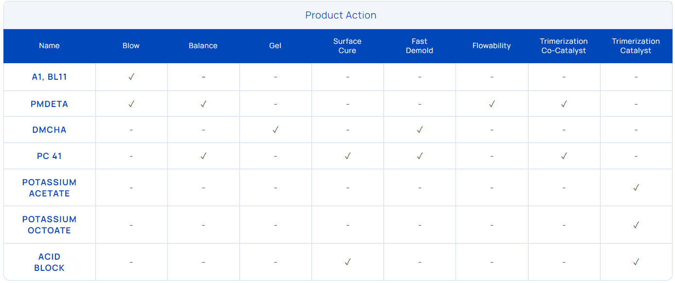Click PC 41's Balance checkmark
This screenshot has width=675, height=283.
pyautogui.click(x=203, y=156)
